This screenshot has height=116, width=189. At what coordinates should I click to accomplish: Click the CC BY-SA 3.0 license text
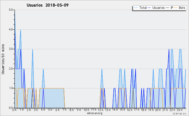(x=179, y=113)
